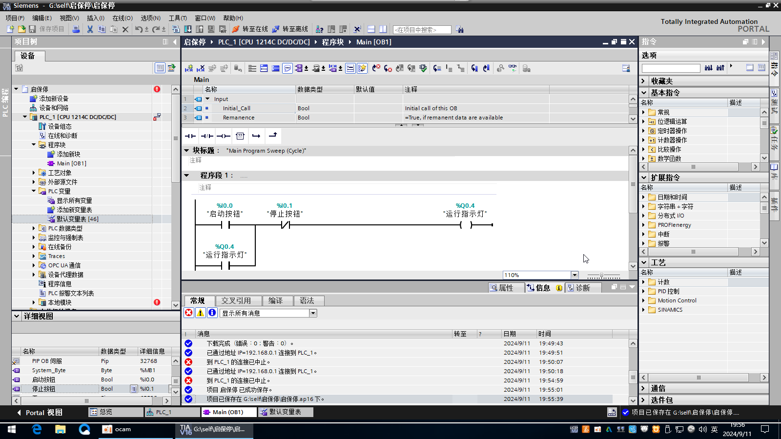Click the Go offline icon (转至离线)
Viewport: 781px width, 439px height.
[x=276, y=29]
